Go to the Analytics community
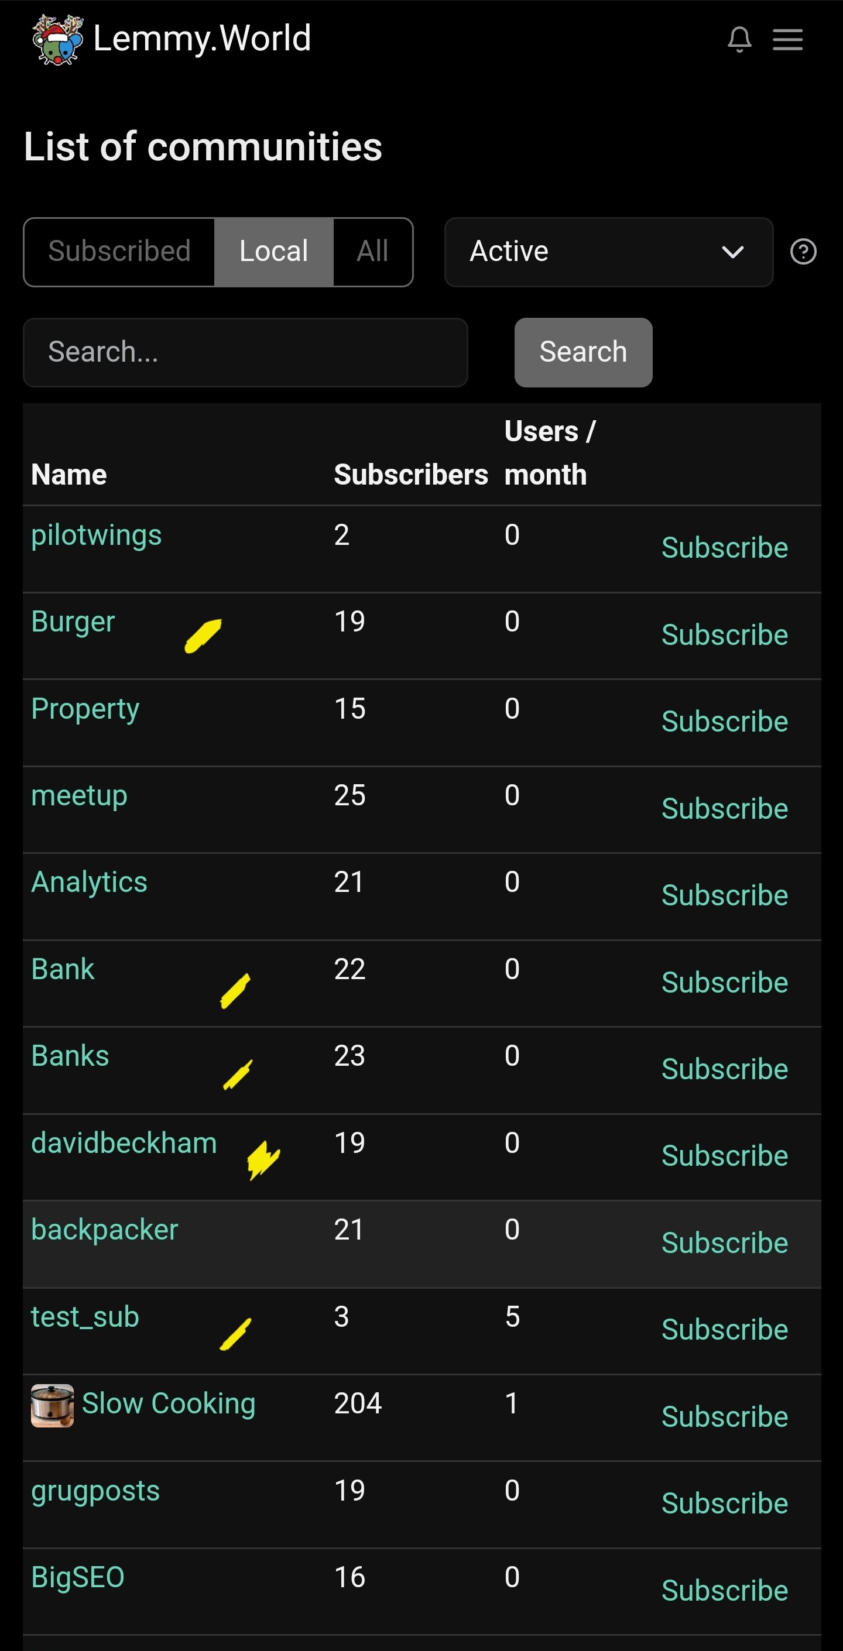The width and height of the screenshot is (843, 1651). [x=89, y=882]
